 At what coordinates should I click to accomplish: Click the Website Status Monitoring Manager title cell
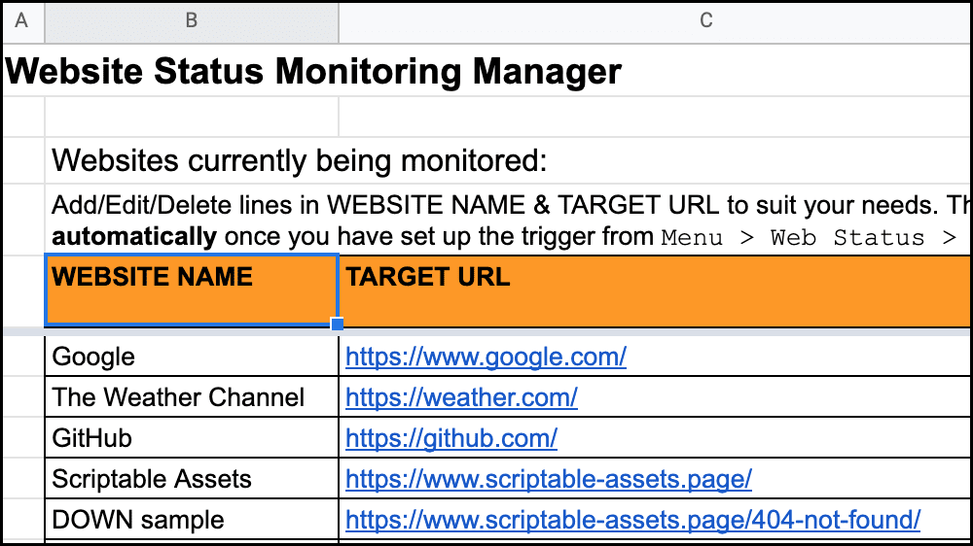point(313,71)
